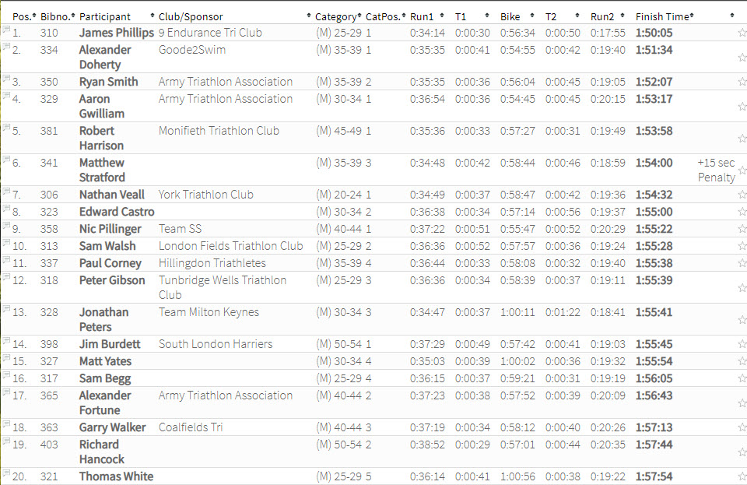Open the note icon in Matthew Stratford's row
Viewport: 747px width, 485px height.
(6, 159)
